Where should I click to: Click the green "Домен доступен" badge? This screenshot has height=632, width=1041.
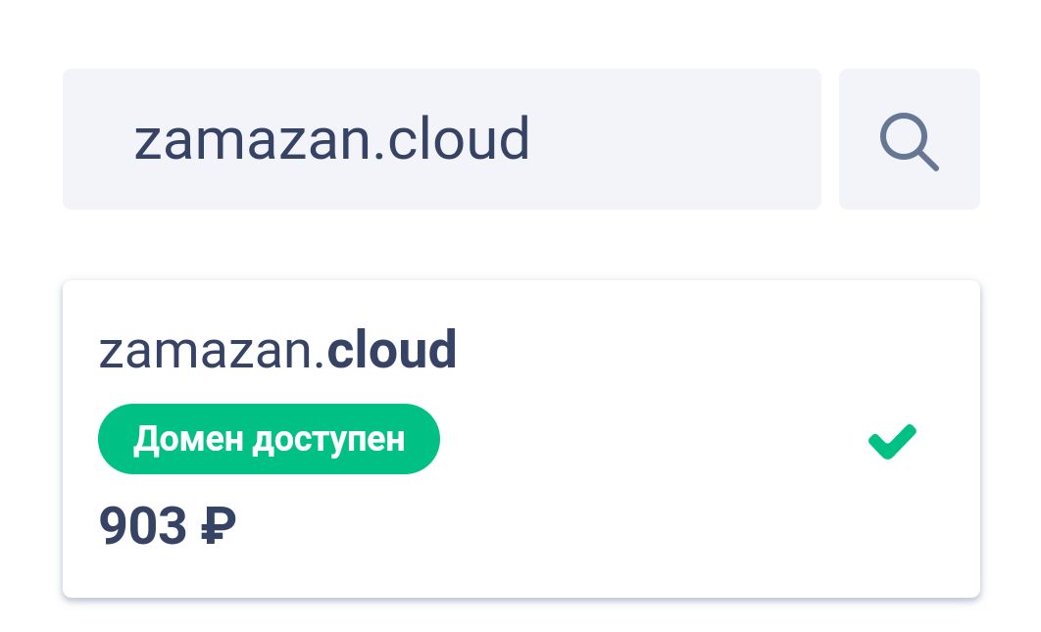[269, 439]
